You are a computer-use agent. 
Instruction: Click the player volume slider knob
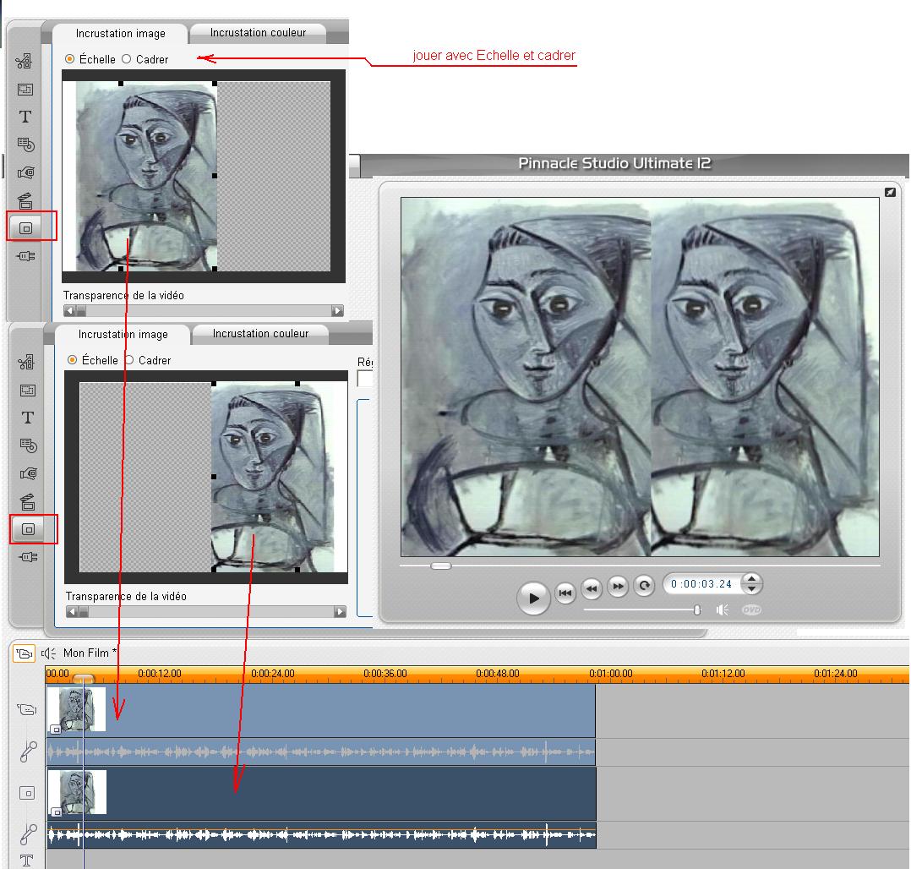click(697, 609)
